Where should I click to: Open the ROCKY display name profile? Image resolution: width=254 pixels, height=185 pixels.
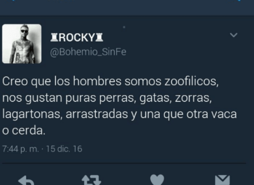77,38
